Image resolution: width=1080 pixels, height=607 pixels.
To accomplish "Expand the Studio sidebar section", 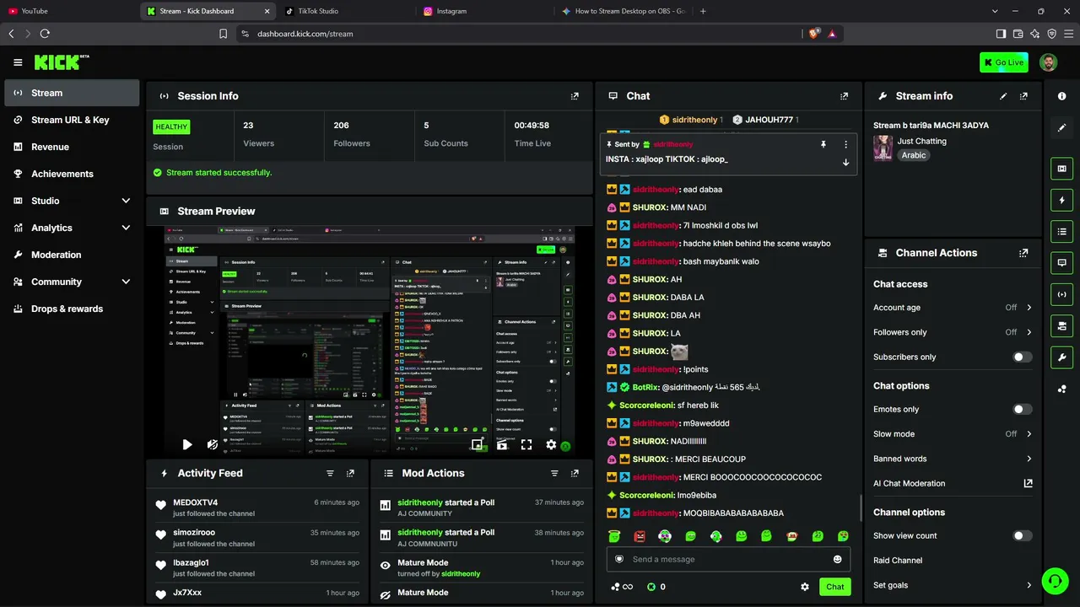I will click(72, 201).
